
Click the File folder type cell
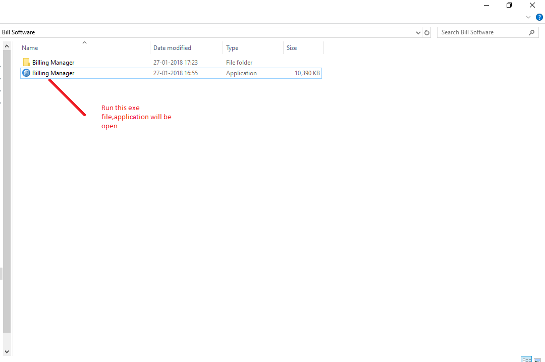[x=239, y=63]
